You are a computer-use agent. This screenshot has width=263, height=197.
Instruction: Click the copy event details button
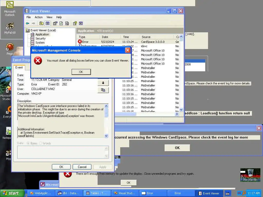click(103, 90)
